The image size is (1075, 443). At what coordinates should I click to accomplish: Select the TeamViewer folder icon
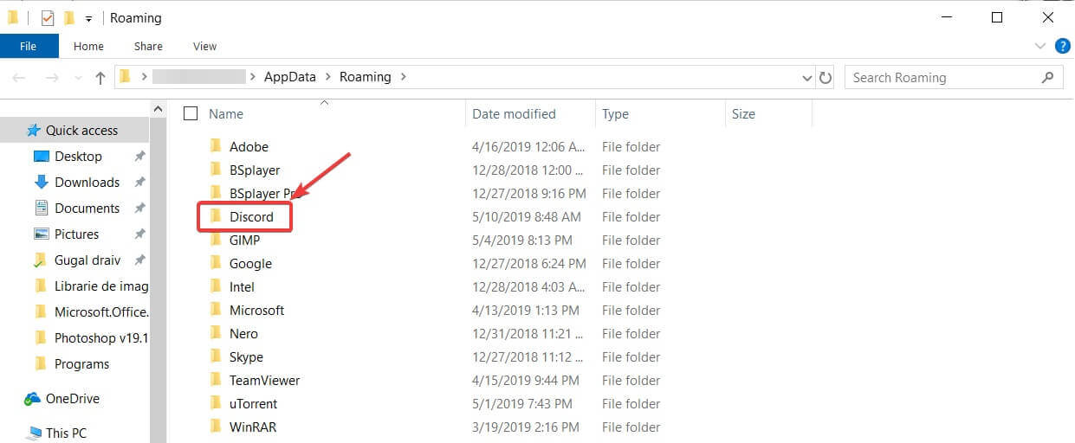pyautogui.click(x=216, y=380)
